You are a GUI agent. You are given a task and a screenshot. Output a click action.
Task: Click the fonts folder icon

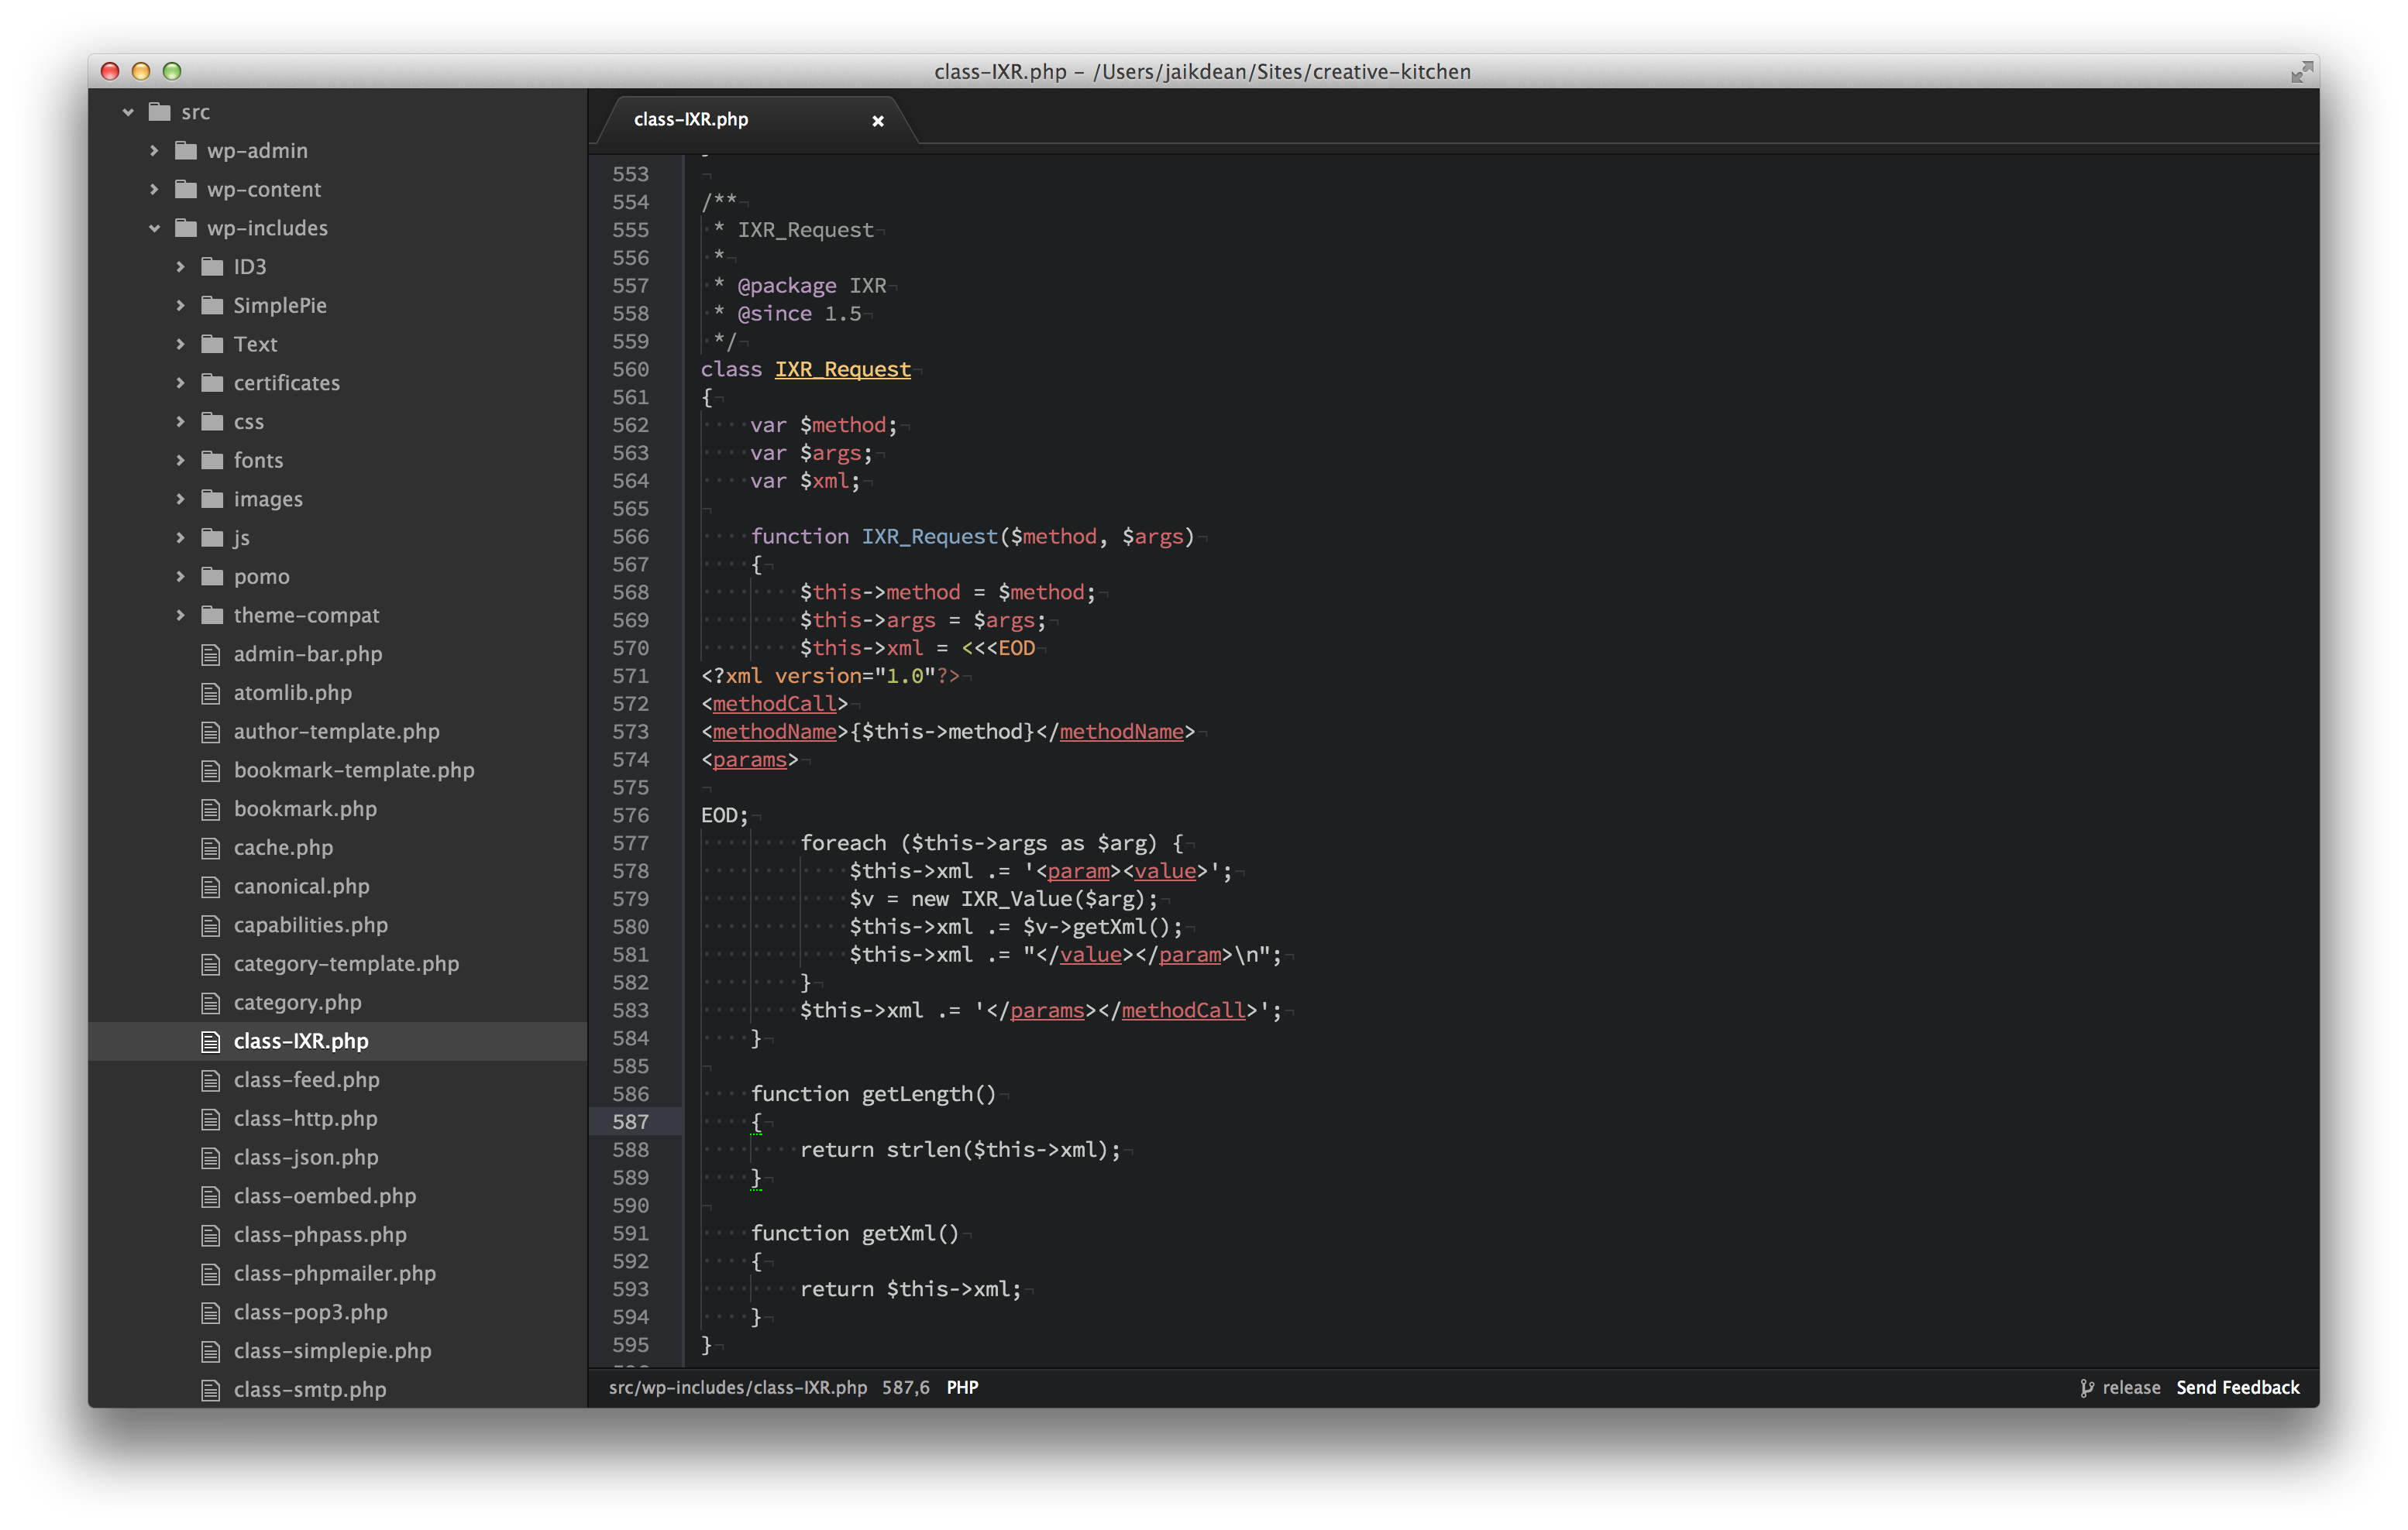coord(212,461)
